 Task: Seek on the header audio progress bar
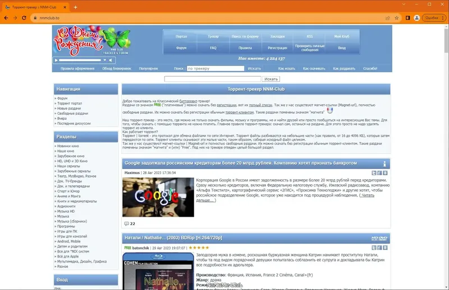pos(80,60)
